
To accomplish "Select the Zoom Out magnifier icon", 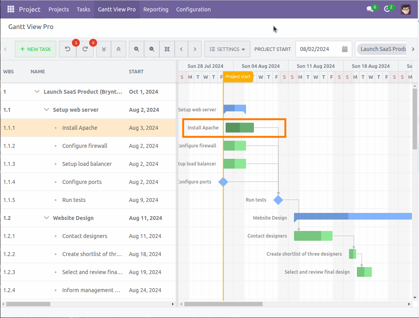I will [x=152, y=49].
